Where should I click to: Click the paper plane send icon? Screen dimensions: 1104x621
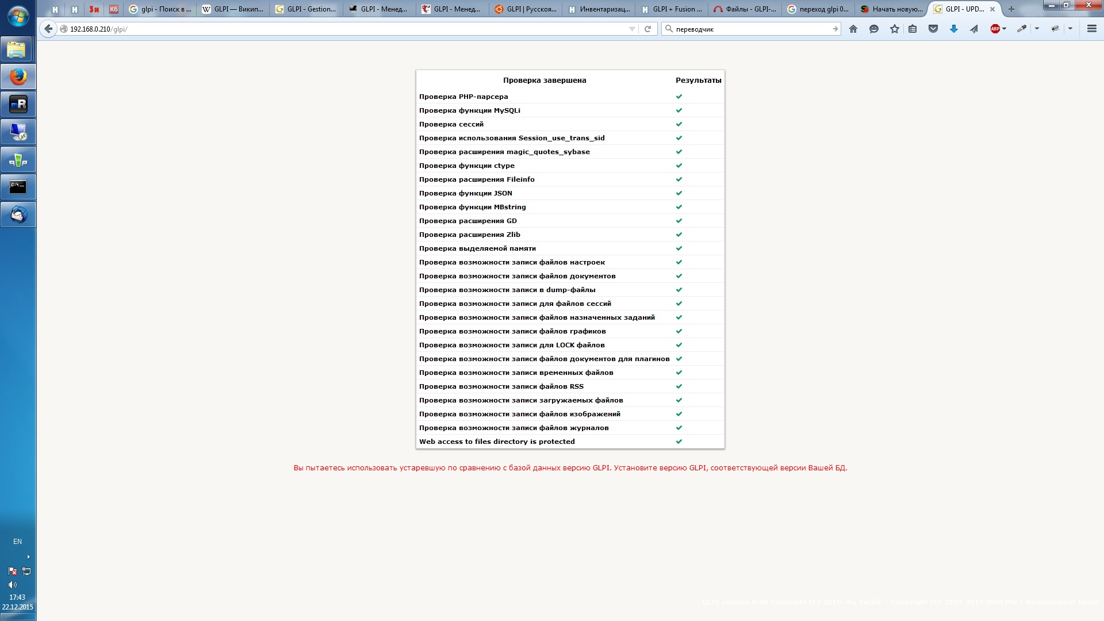point(974,29)
